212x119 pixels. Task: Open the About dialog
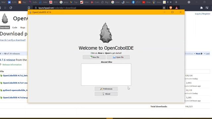[x=106, y=94]
